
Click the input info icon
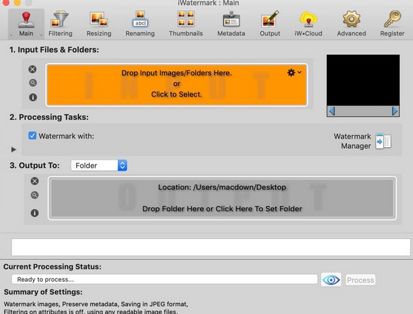32,97
